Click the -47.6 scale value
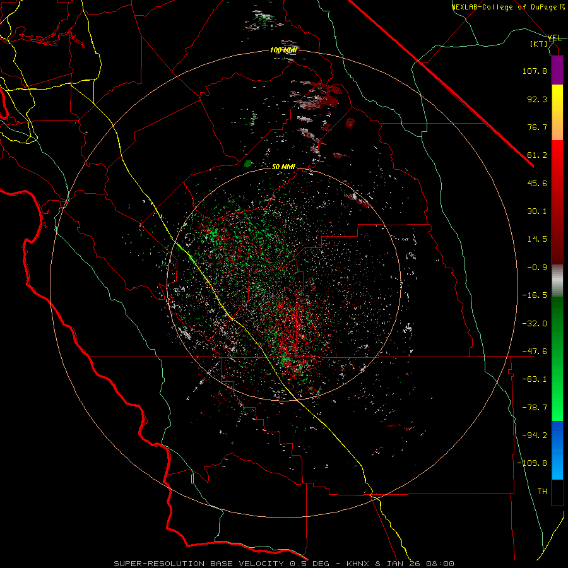Image resolution: width=568 pixels, height=568 pixels. coord(535,352)
